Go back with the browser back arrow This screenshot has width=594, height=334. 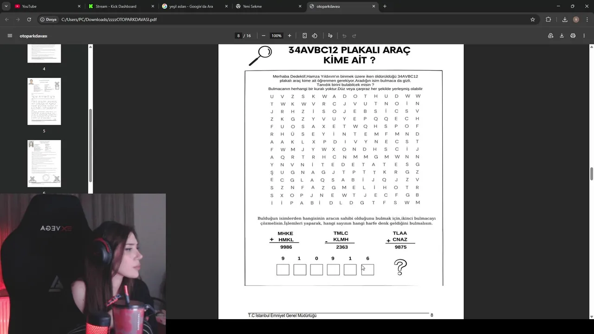[x=7, y=19]
